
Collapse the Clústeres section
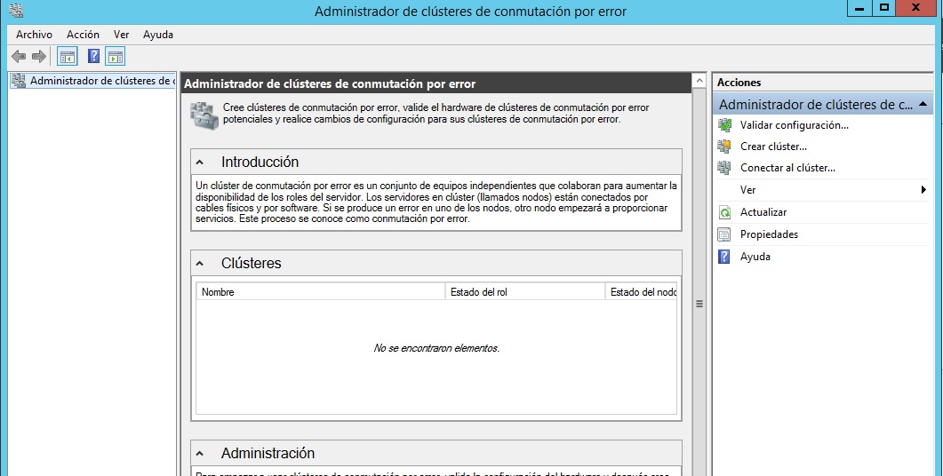click(x=201, y=264)
